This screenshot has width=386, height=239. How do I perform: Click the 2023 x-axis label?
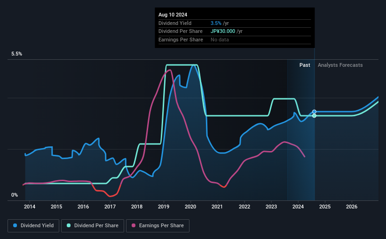coord(271,207)
